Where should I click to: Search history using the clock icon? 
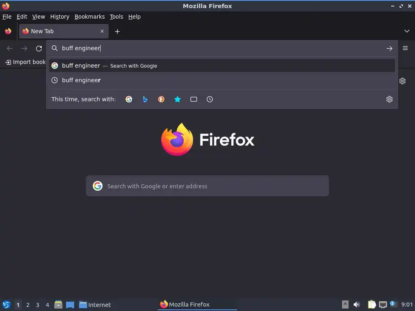210,99
